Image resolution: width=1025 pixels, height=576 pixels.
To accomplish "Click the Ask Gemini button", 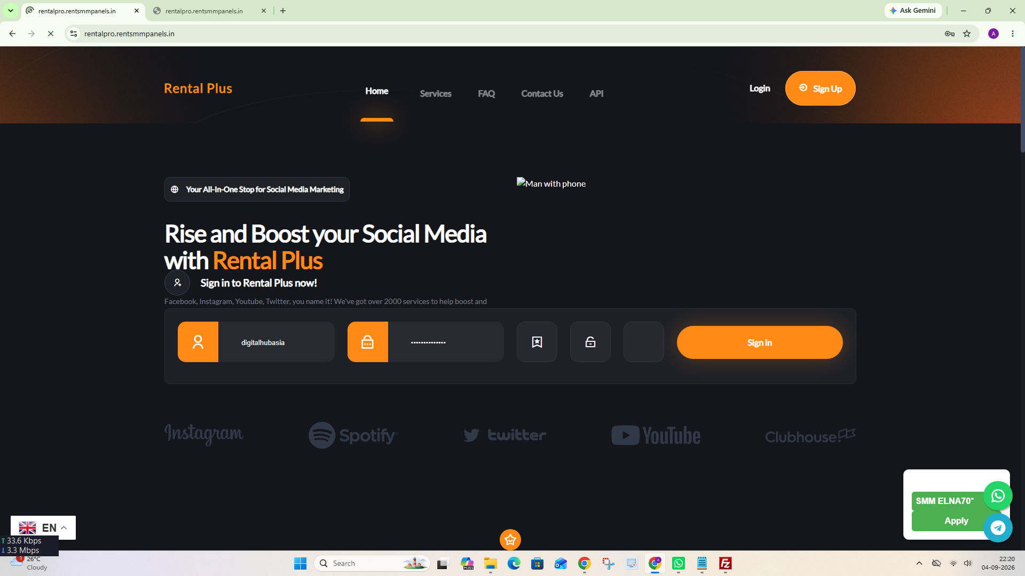I will coord(913,11).
